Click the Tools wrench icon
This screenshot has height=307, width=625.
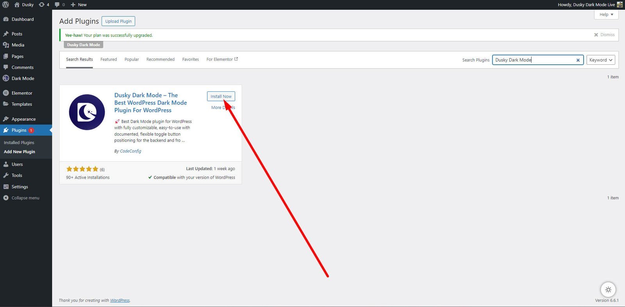coord(6,176)
